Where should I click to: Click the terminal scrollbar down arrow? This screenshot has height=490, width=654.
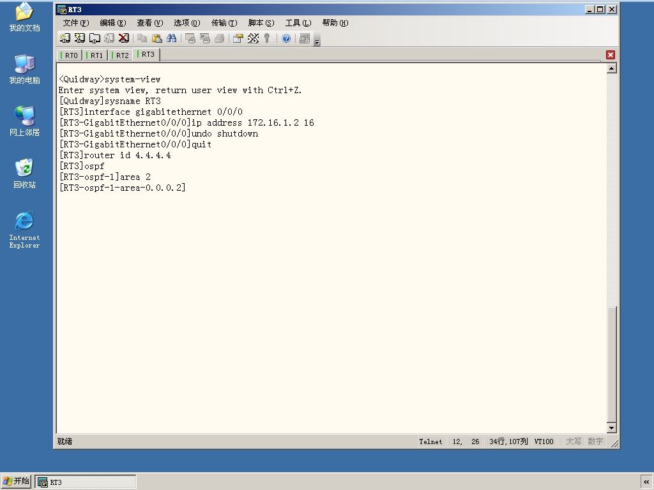tap(611, 428)
